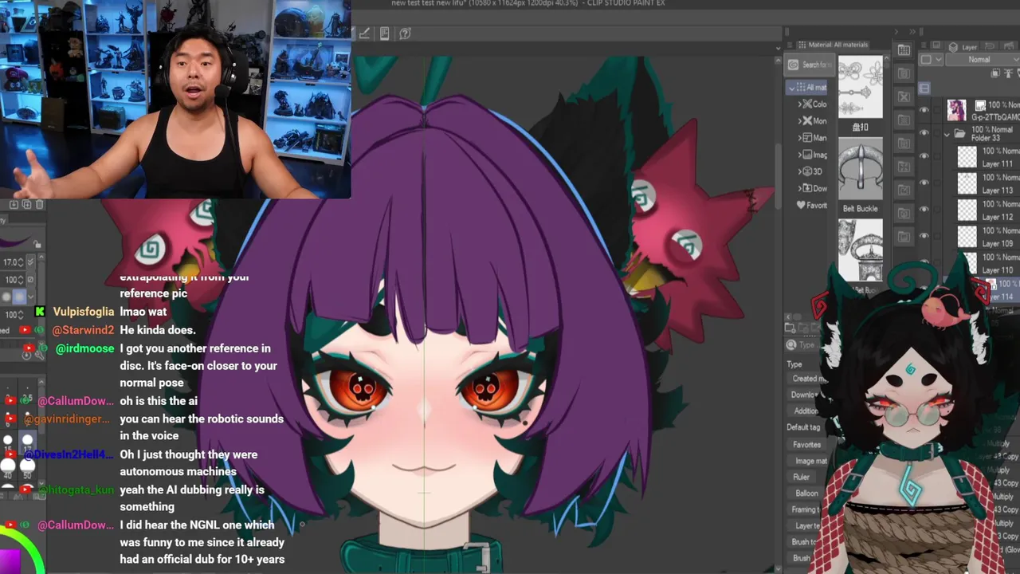Search the materials with the search field
The height and width of the screenshot is (574, 1020).
click(x=808, y=65)
